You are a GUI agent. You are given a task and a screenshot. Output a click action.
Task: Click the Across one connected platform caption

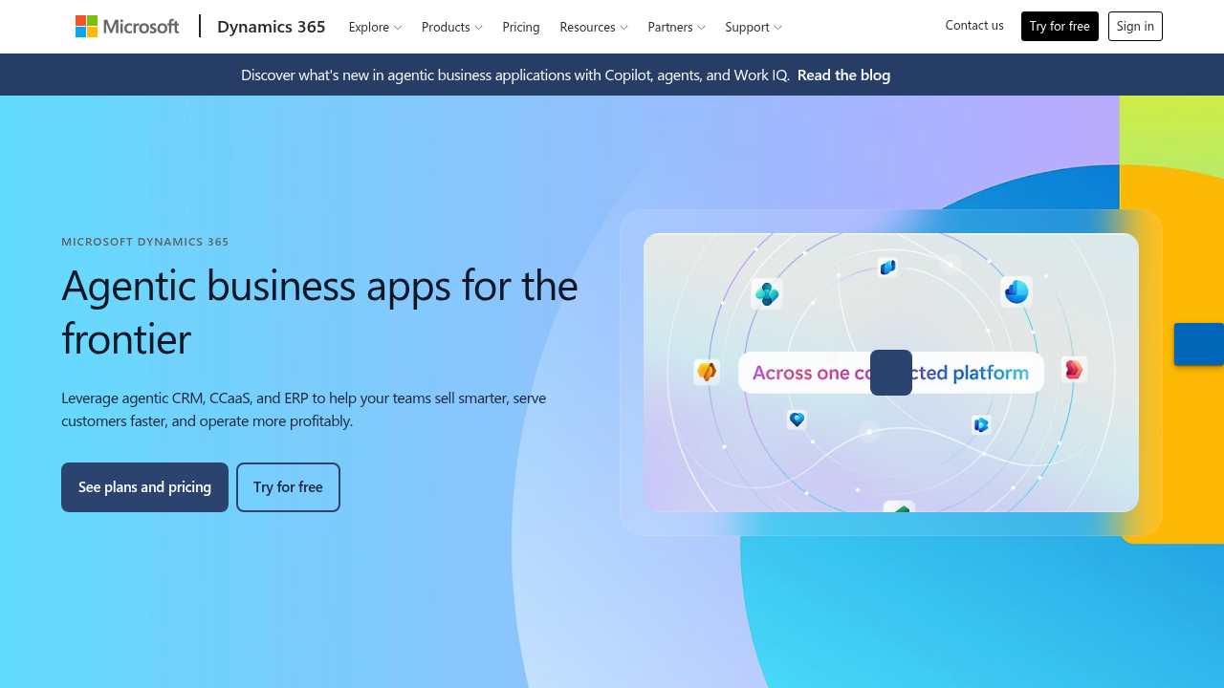[x=891, y=373]
